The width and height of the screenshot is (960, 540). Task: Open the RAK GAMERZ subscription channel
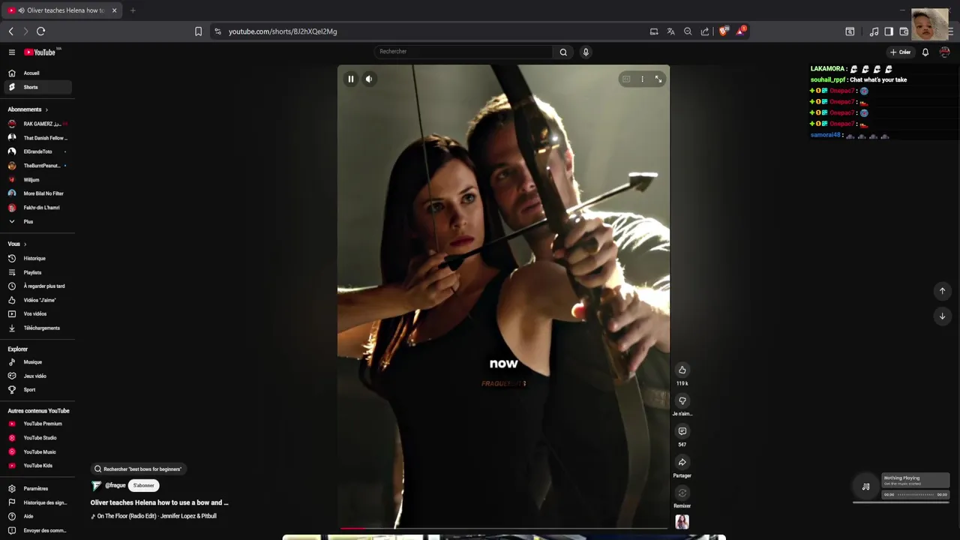pos(37,124)
